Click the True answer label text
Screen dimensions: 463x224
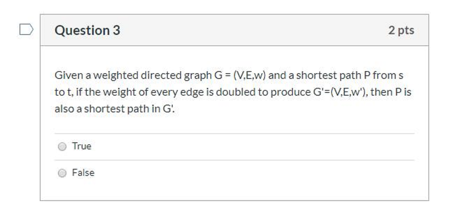click(81, 146)
